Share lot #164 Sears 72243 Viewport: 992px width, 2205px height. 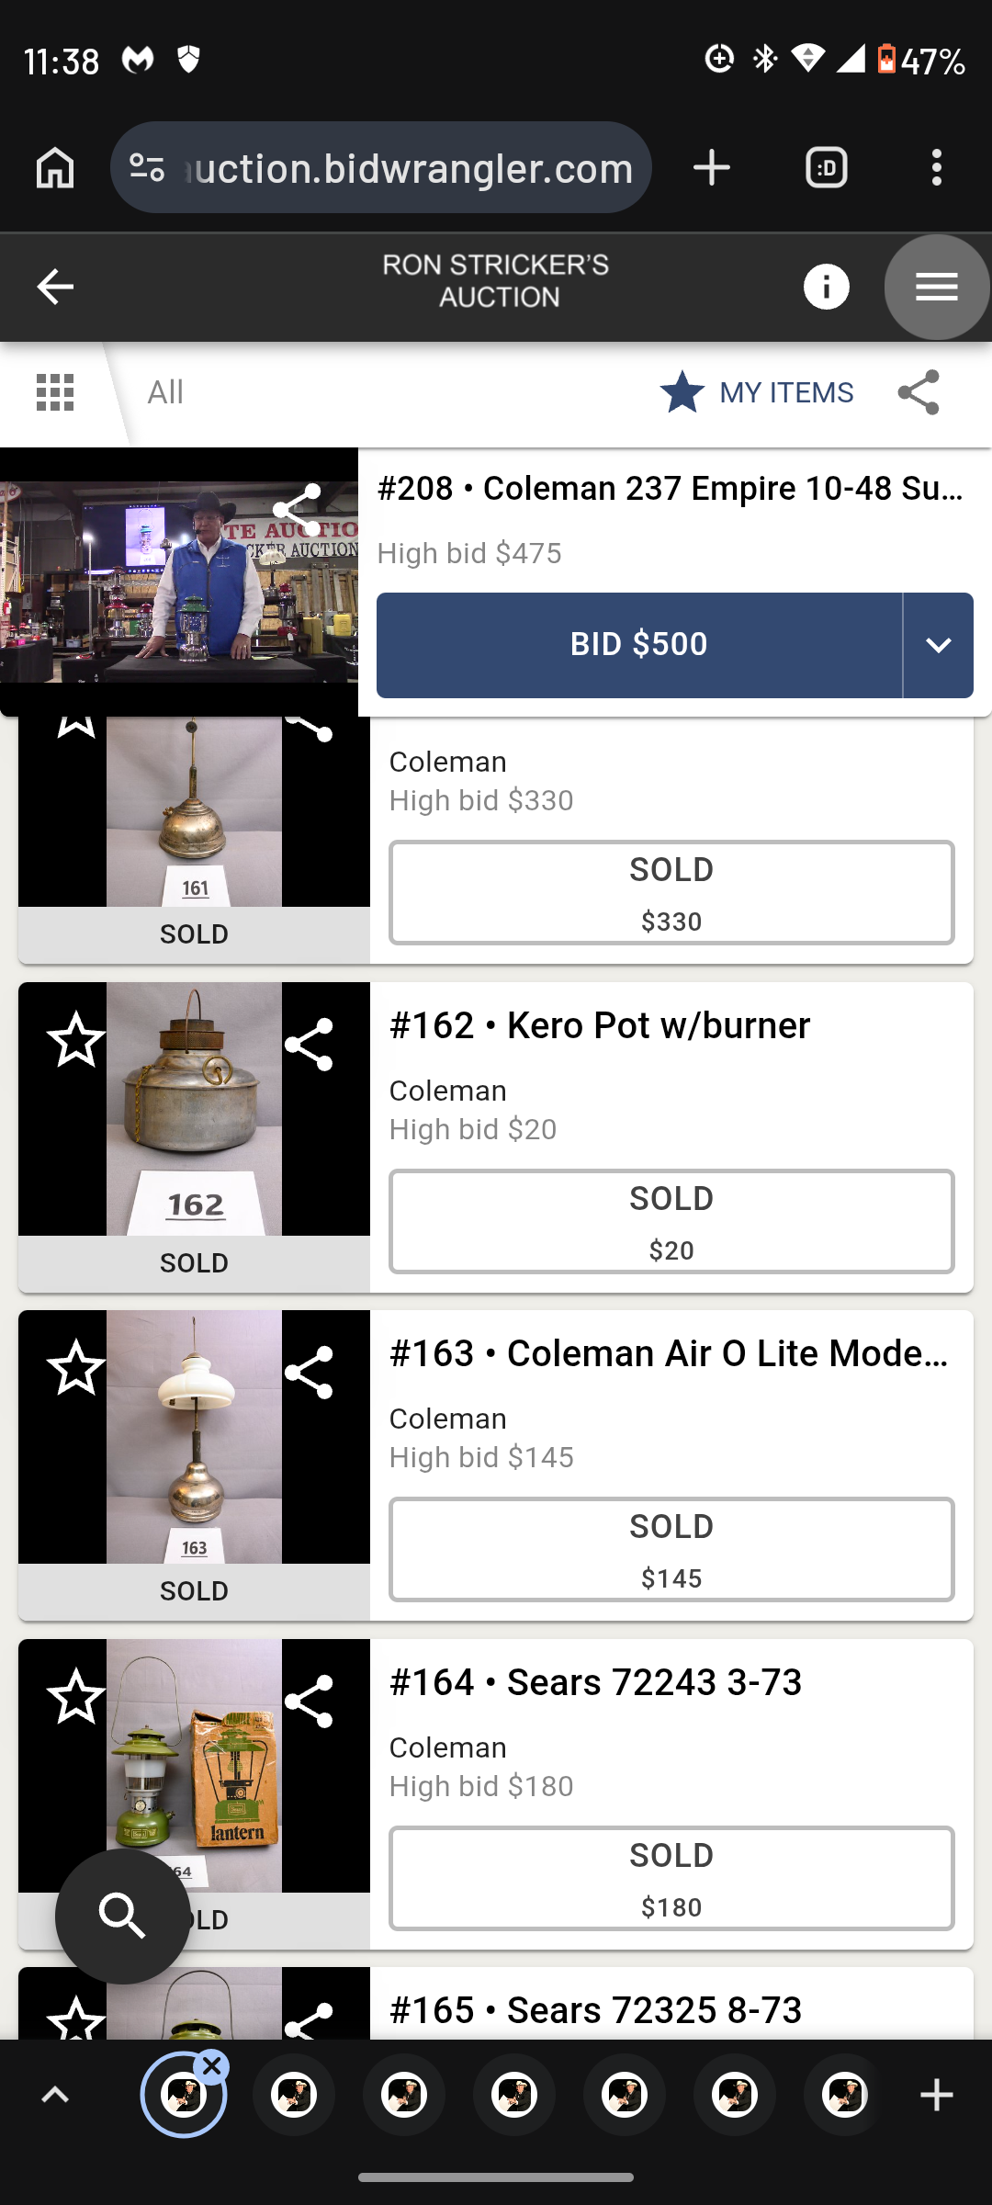coord(309,1702)
